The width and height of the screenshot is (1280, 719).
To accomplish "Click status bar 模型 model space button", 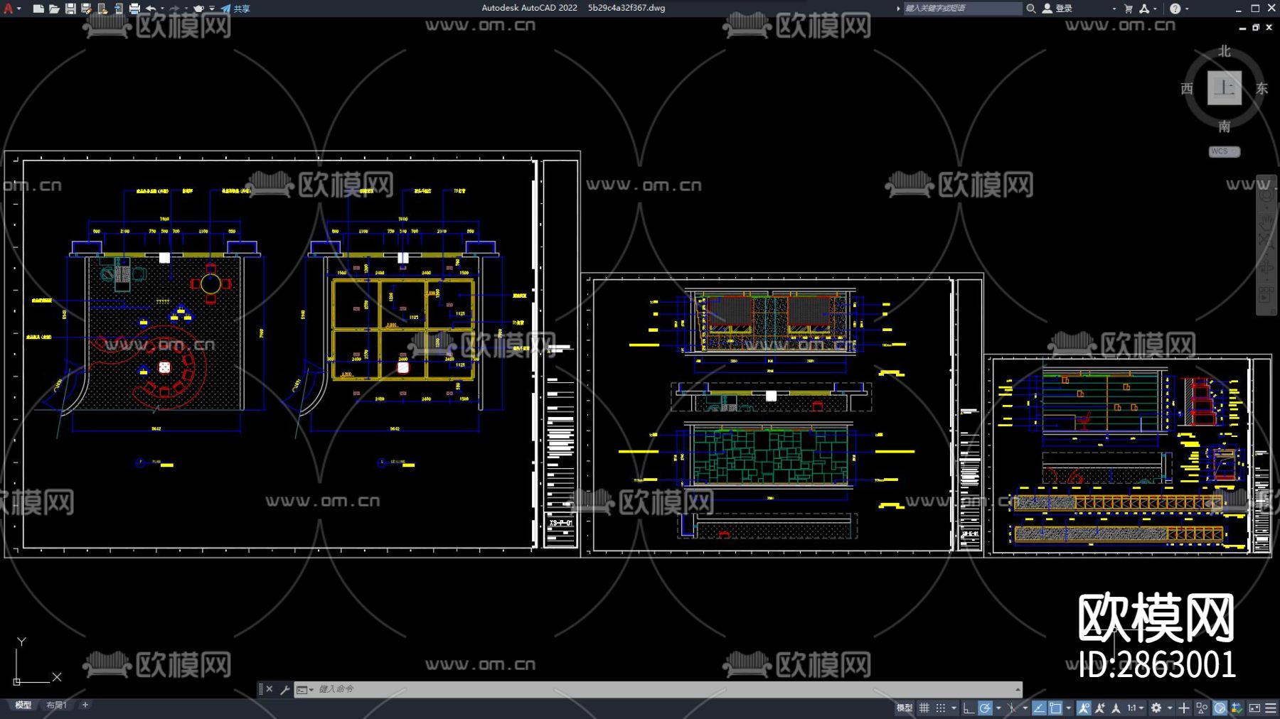I will [x=905, y=708].
